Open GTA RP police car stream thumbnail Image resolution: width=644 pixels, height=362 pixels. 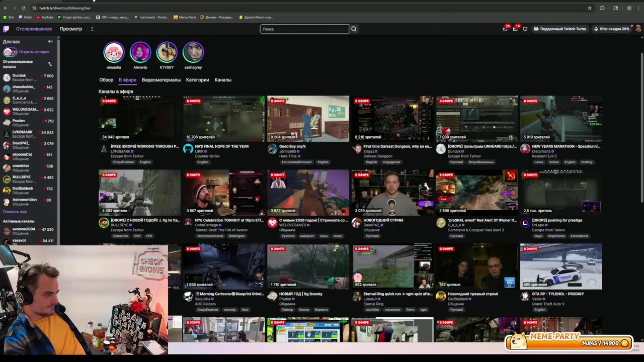561,266
